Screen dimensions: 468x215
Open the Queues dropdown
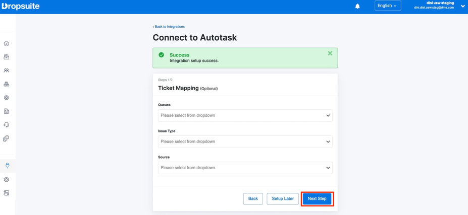click(245, 115)
